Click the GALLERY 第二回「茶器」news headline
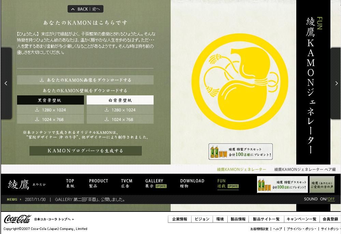341x234 pixels. 90,200
